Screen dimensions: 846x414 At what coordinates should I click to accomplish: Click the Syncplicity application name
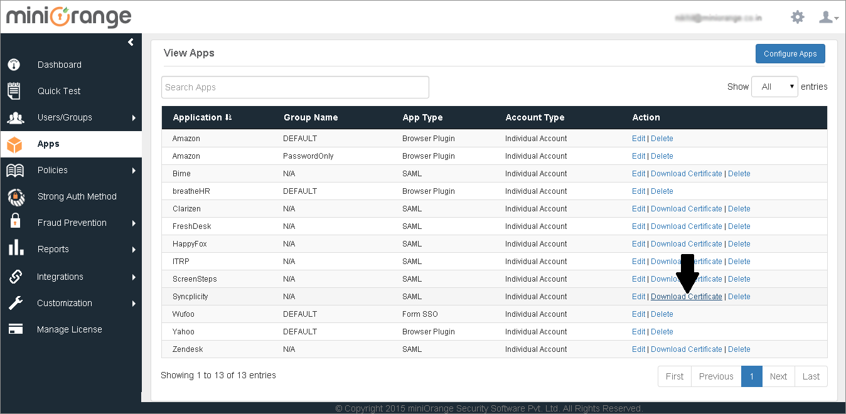(x=190, y=297)
